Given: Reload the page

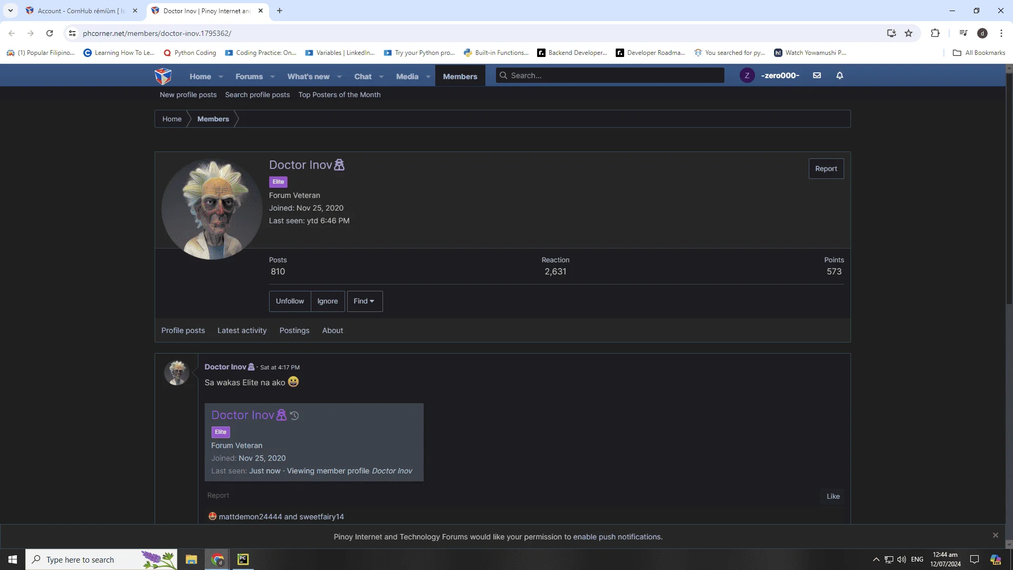Looking at the screenshot, I should pyautogui.click(x=50, y=33).
